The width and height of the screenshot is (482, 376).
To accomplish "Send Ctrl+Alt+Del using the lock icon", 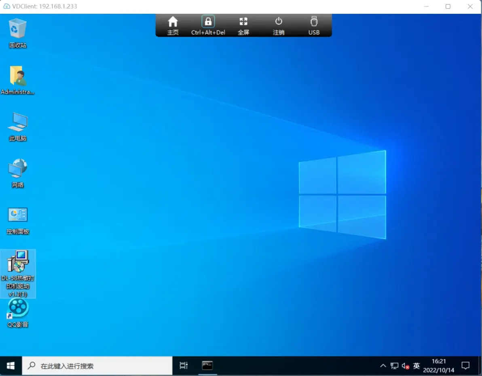I will [208, 25].
